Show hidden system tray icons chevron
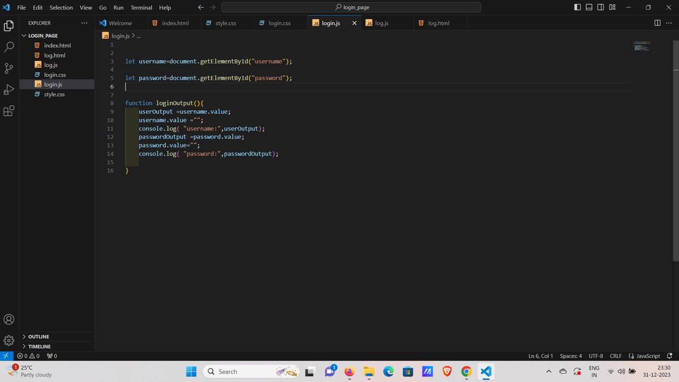The width and height of the screenshot is (679, 382). 548,371
